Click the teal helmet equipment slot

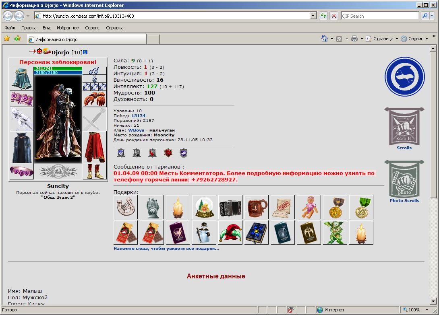click(22, 78)
